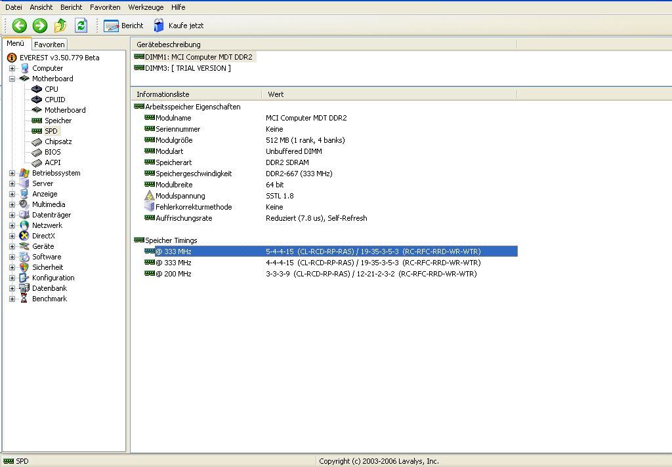672x467 pixels.
Task: Expand the Geräte tree node
Action: [12, 246]
